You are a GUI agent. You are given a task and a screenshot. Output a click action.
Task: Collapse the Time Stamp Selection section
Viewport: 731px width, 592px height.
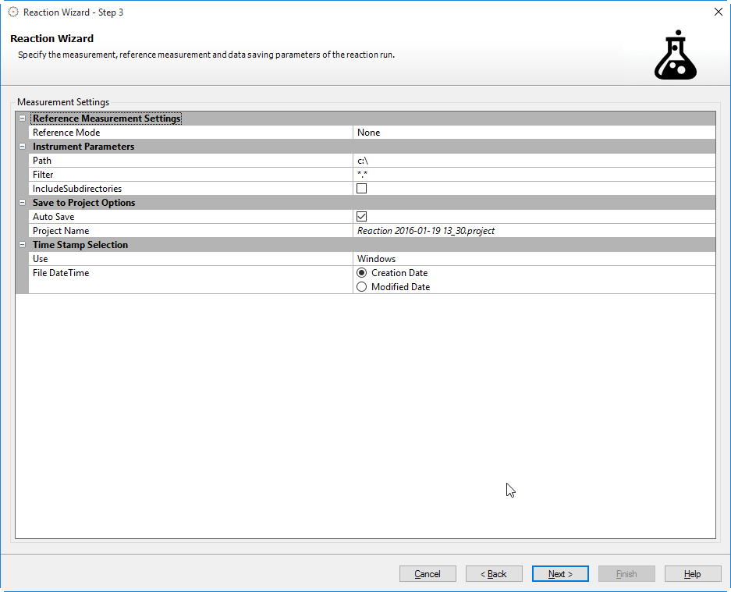(22, 245)
